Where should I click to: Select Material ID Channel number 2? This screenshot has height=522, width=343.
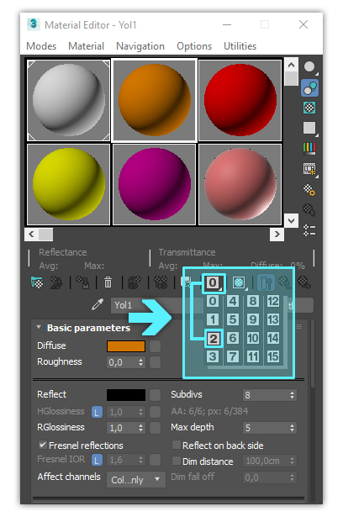coord(214,339)
